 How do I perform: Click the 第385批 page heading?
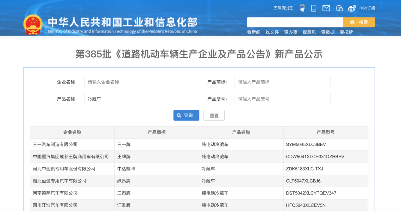[199, 54]
